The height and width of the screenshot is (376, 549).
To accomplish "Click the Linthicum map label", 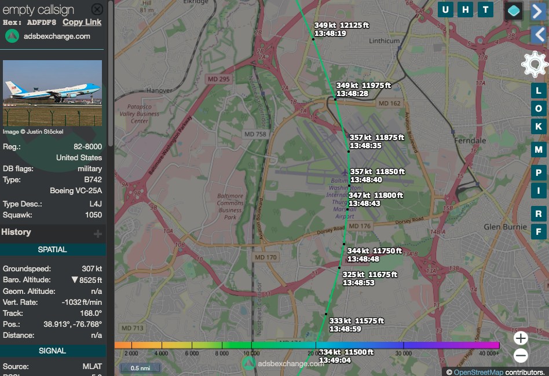I will (x=384, y=41).
